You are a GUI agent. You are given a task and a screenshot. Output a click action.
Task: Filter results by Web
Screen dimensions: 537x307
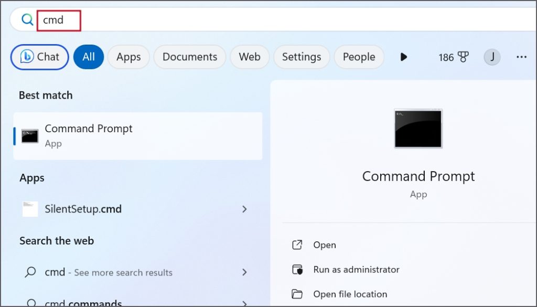250,57
